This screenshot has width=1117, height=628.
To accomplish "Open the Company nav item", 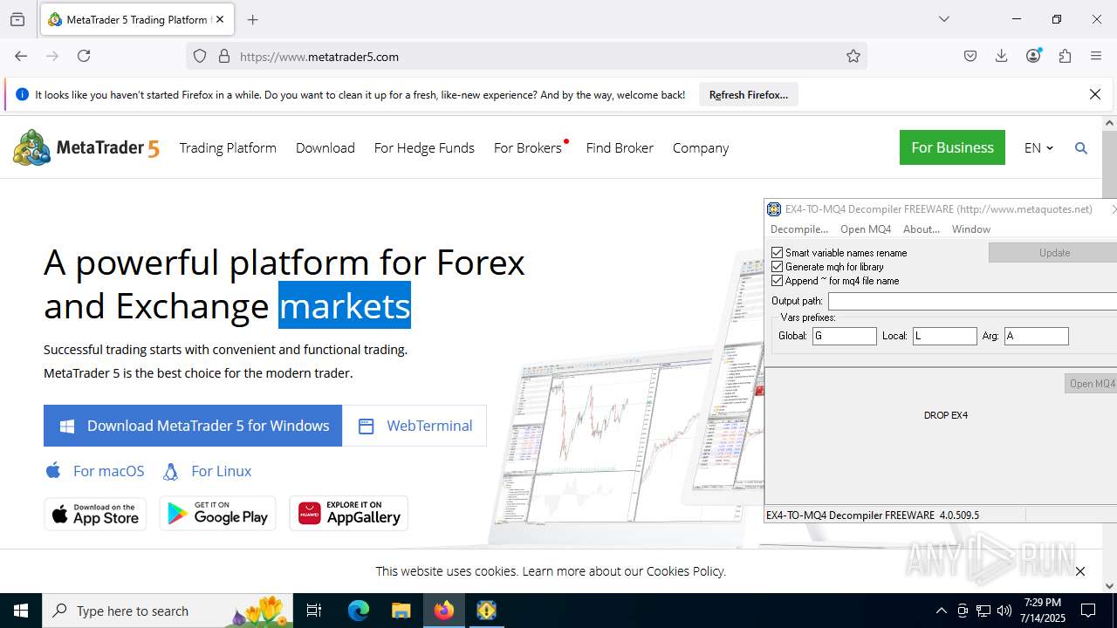I will tap(701, 148).
